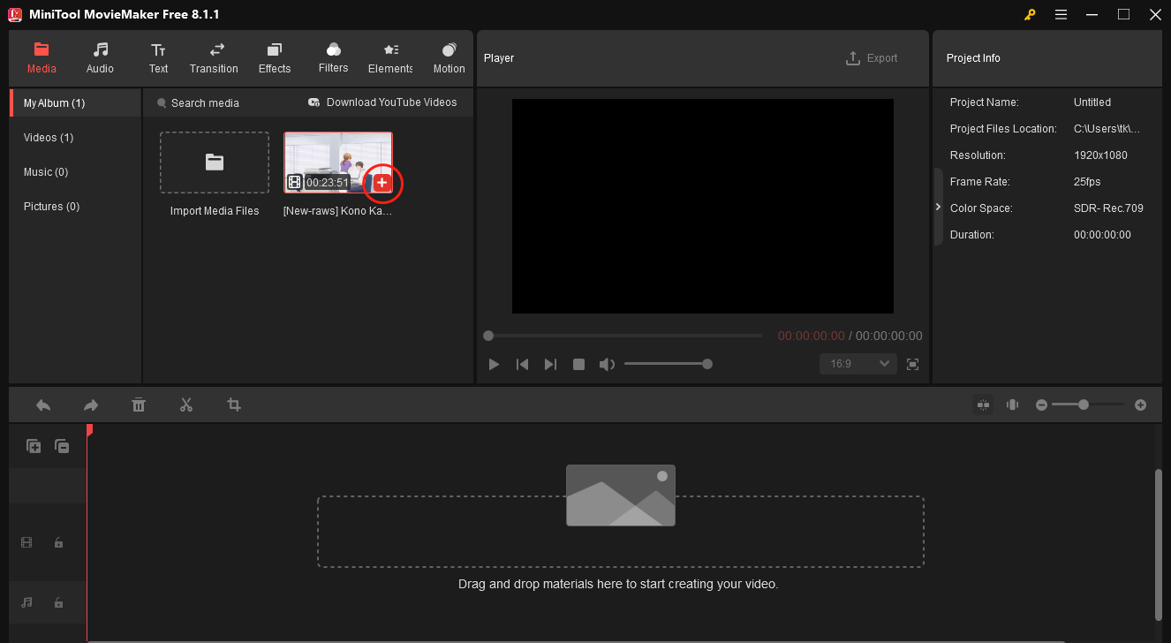Open the Media tab
The image size is (1171, 643).
pos(42,58)
